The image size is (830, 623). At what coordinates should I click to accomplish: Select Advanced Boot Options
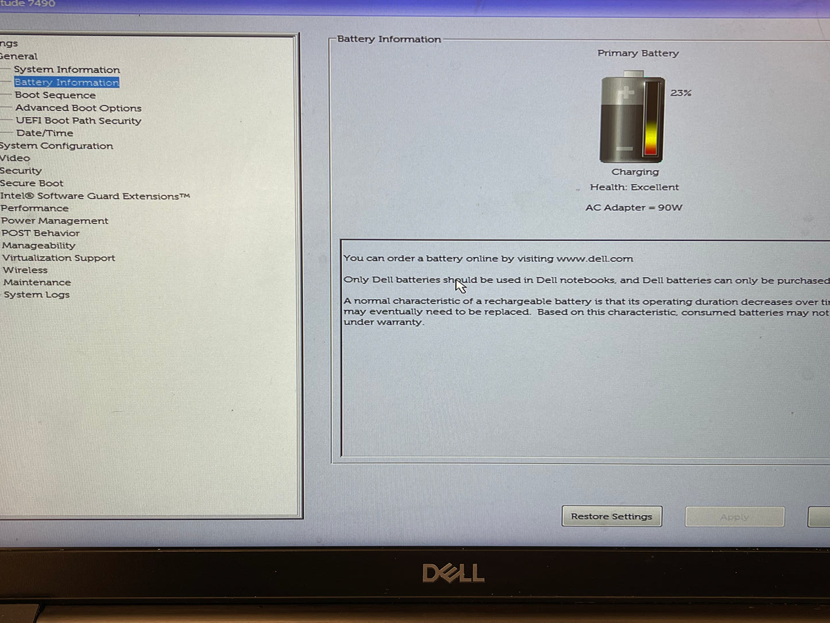point(78,107)
